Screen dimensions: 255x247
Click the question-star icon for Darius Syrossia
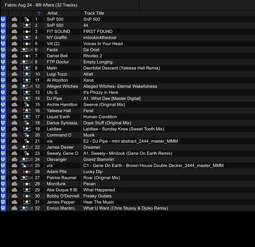click(27, 123)
